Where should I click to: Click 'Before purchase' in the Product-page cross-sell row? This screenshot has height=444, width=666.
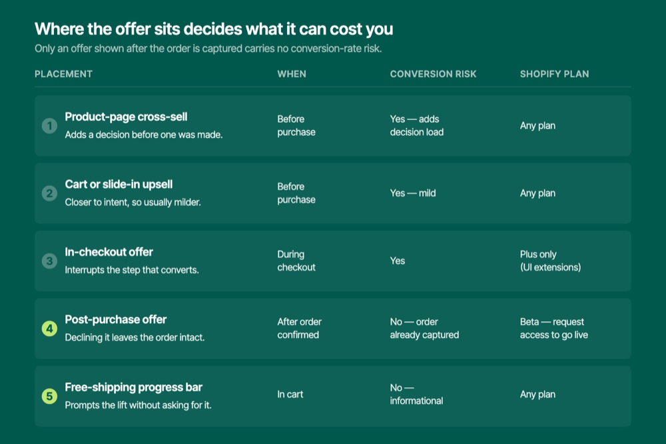point(296,125)
